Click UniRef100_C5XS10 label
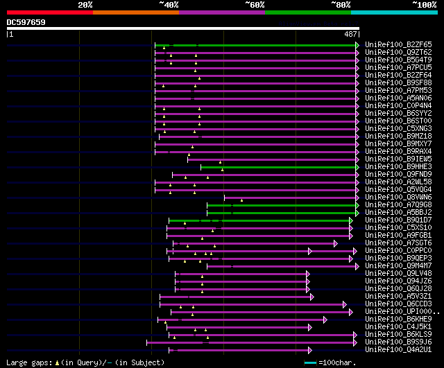Image resolution: width=444 pixels, height=368 pixels. [x=398, y=228]
